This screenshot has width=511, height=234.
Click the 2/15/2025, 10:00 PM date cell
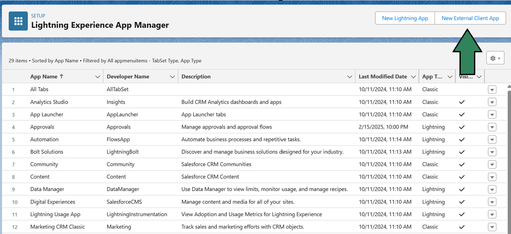coord(383,127)
